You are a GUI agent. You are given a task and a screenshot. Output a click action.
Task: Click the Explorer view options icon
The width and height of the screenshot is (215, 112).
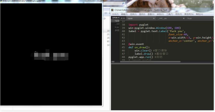[x=106, y=13]
